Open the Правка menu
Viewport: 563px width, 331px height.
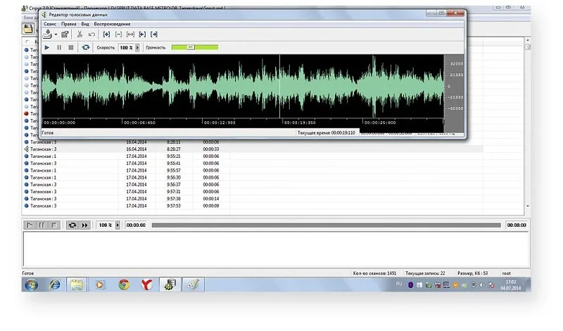(x=68, y=24)
